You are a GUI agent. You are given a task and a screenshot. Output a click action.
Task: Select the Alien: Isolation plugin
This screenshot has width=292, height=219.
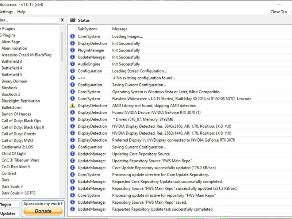tap(14, 48)
